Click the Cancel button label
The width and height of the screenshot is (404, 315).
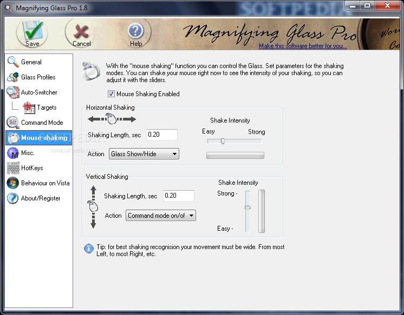coord(81,44)
